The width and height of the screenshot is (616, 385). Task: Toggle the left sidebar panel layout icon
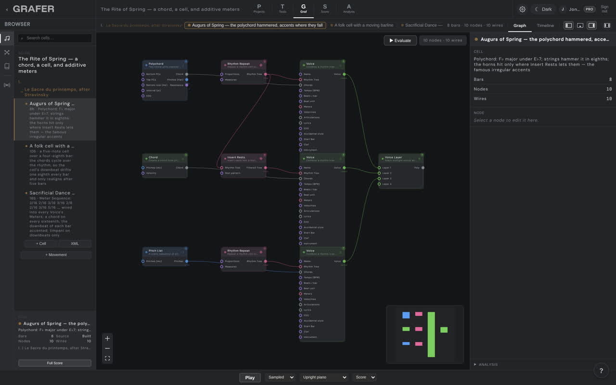pyautogui.click(x=568, y=26)
